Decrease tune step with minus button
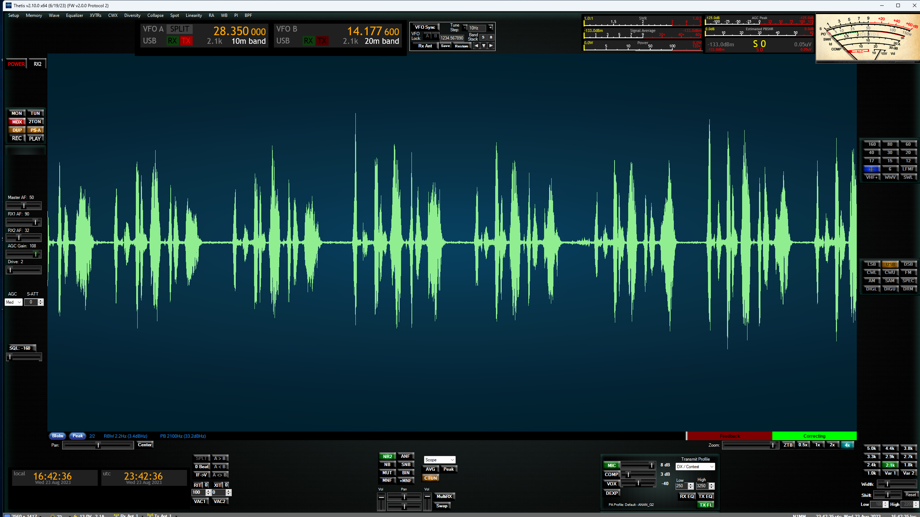Screen dimensions: 920x517 coord(465,28)
